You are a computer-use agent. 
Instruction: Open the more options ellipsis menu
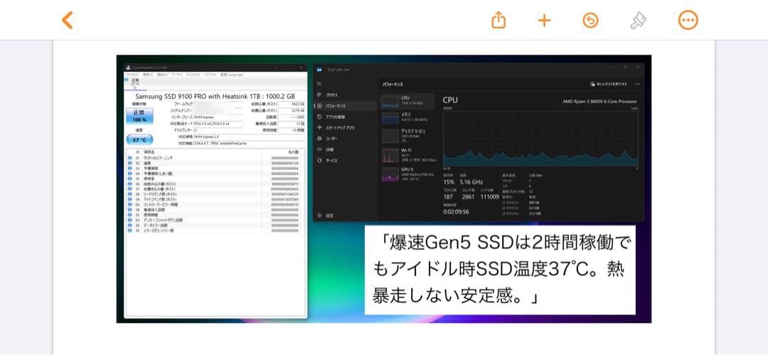click(x=688, y=20)
